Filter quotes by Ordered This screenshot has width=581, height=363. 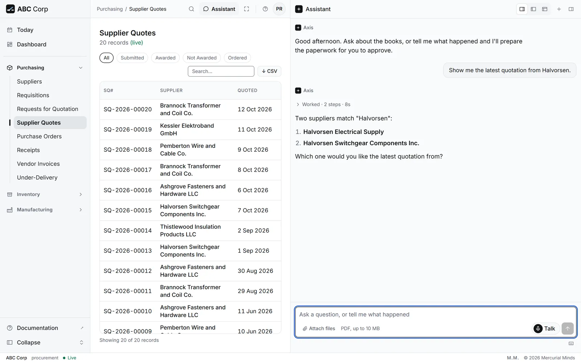tap(237, 58)
